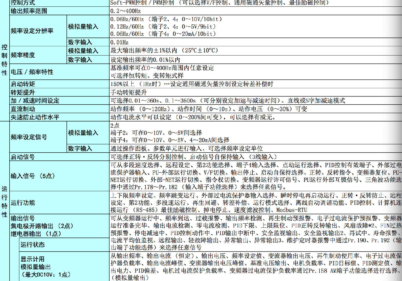
Task: Select 最大输出频率的±1%以内 text
Action: pos(144,50)
